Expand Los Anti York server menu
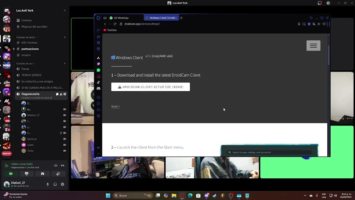The width and height of the screenshot is (355, 200). tap(65, 11)
